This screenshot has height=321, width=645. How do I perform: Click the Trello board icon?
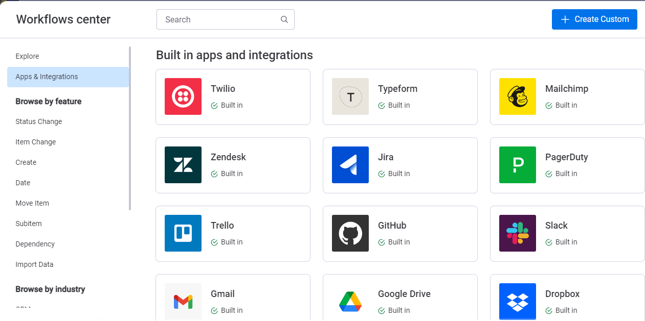[183, 233]
